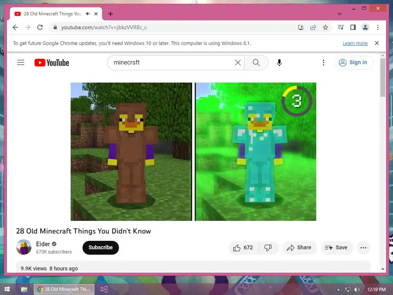Open the media controls icon in Chrome toolbar

[341, 27]
